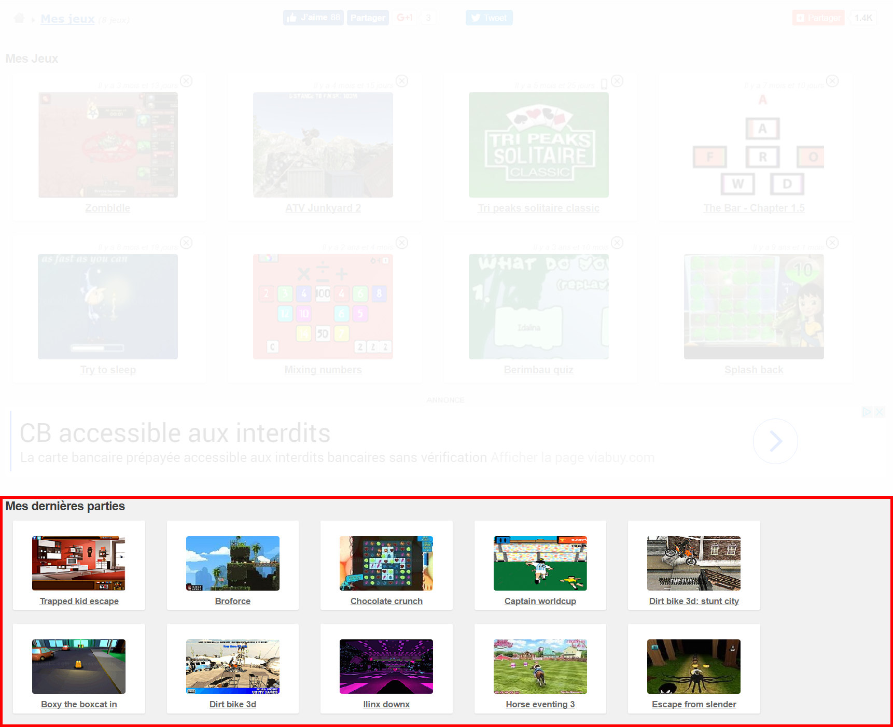Click the red Partager button at the right
Image resolution: width=893 pixels, height=727 pixels.
point(818,18)
